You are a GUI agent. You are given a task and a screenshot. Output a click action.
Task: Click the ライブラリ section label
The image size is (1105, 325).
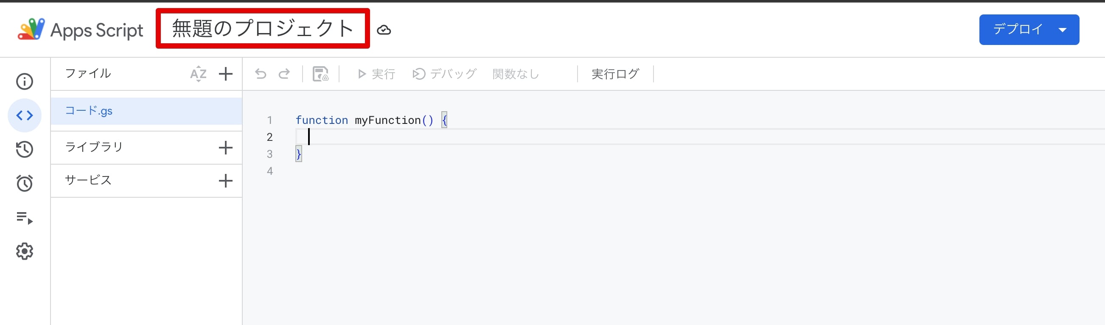(94, 147)
